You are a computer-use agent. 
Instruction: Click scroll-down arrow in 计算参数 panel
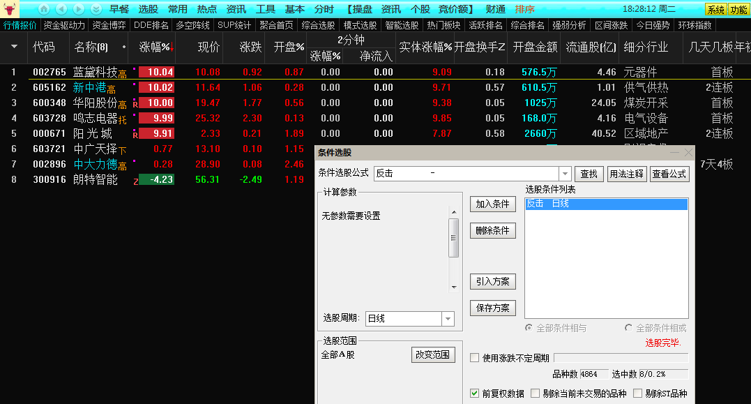453,287
